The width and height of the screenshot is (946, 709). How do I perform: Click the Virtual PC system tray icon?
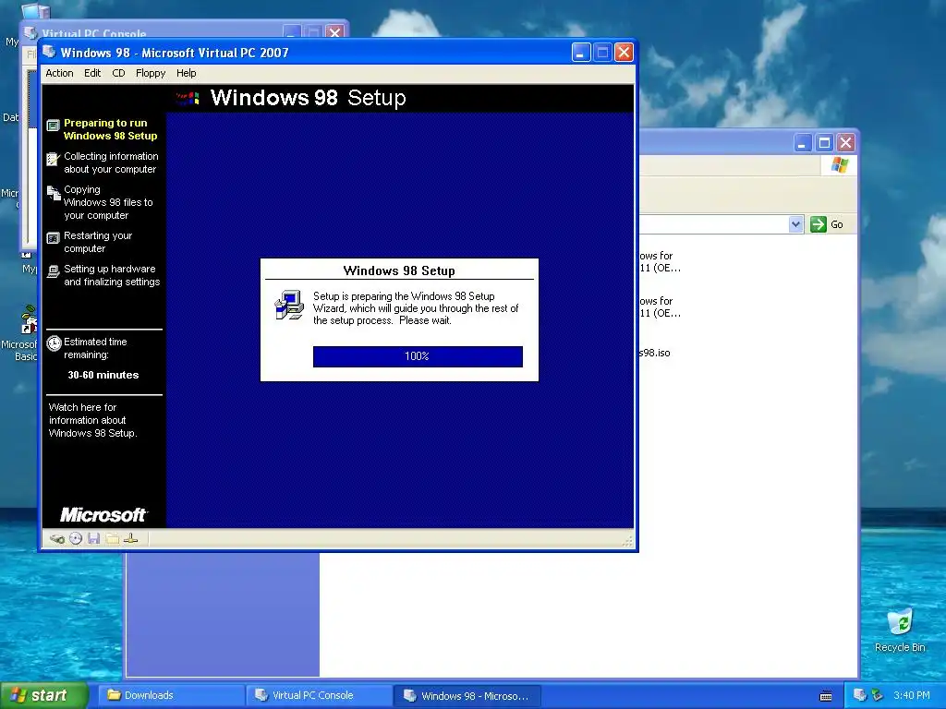pos(860,695)
